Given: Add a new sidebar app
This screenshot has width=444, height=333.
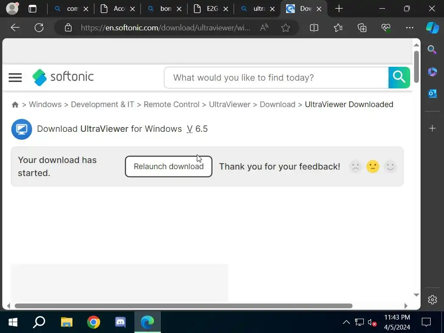Looking at the screenshot, I should (x=432, y=128).
